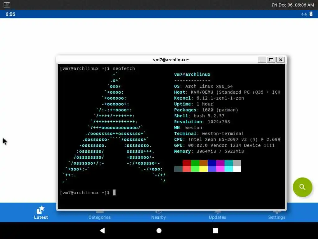Open the Latest tab in the bottom bar

click(x=41, y=212)
